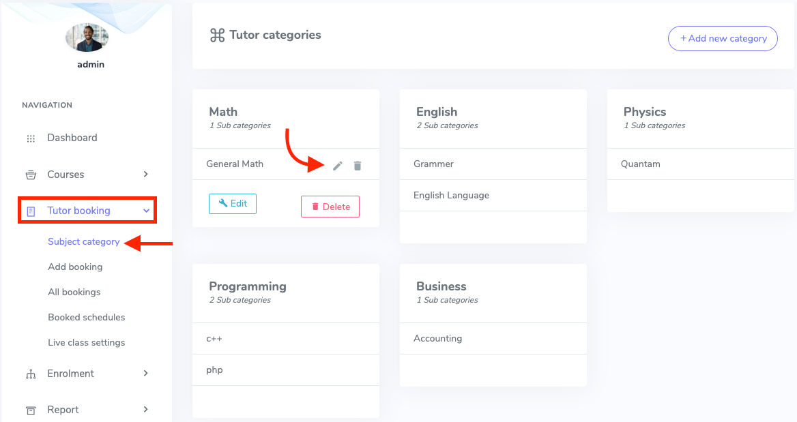Click the grid icon next to Dashboard
Screen dimensions: 797x422
coord(31,138)
